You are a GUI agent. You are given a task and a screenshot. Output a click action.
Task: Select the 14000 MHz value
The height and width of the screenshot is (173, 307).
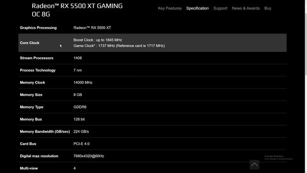pyautogui.click(x=83, y=83)
